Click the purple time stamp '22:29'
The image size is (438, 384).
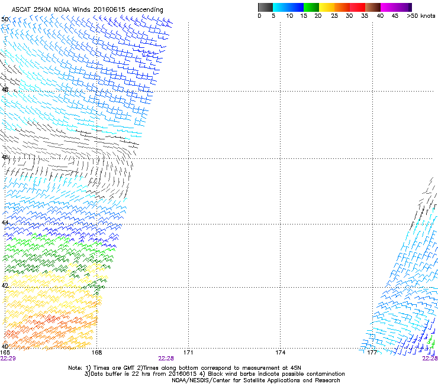click(x=8, y=359)
